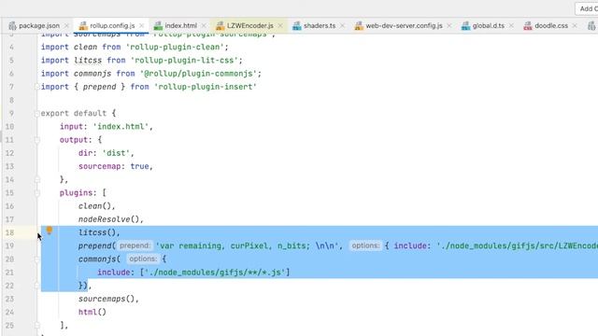Image resolution: width=598 pixels, height=336 pixels.
Task: Click the options: hint inside commonjs call
Action: [x=143, y=259]
